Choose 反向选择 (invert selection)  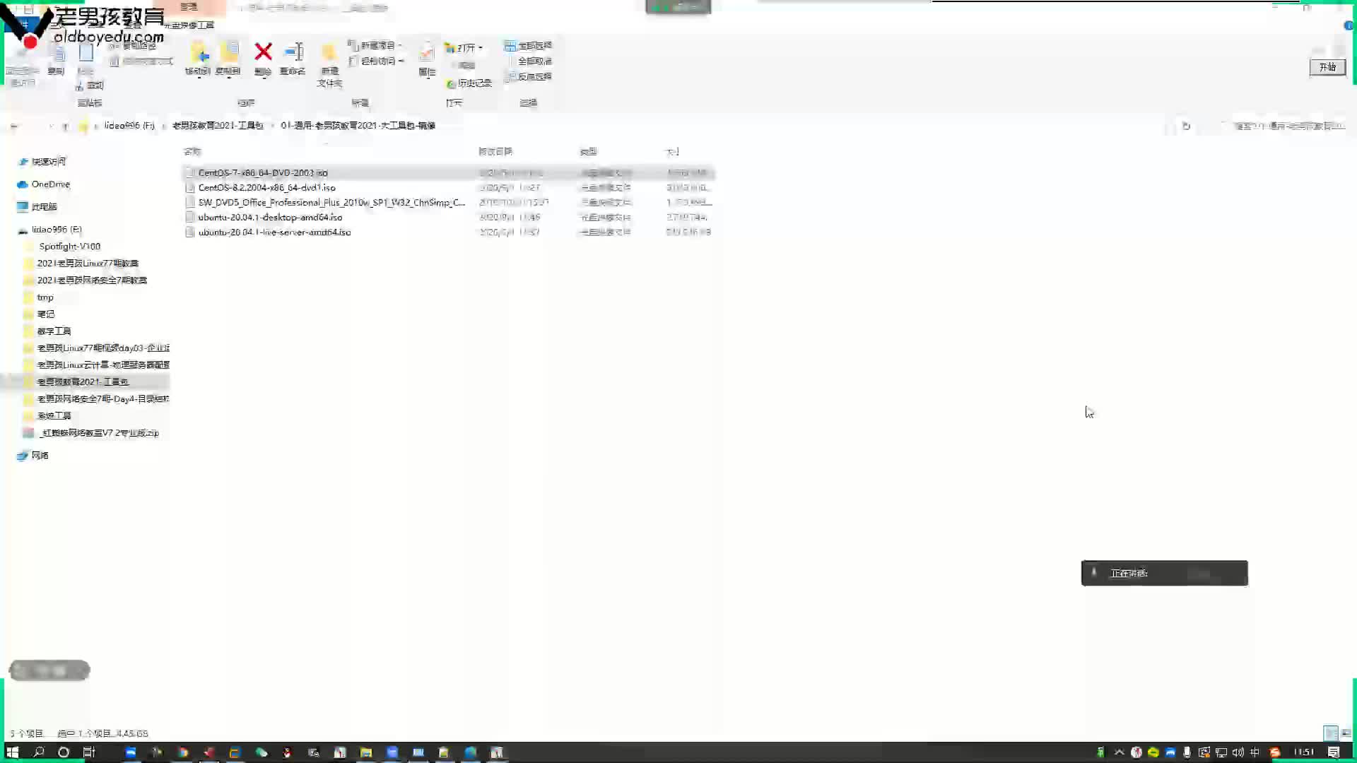(528, 77)
